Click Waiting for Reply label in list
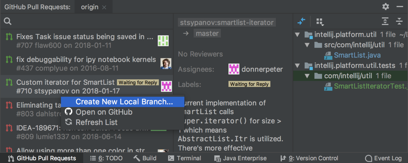The height and width of the screenshot is (163, 408). (138, 82)
